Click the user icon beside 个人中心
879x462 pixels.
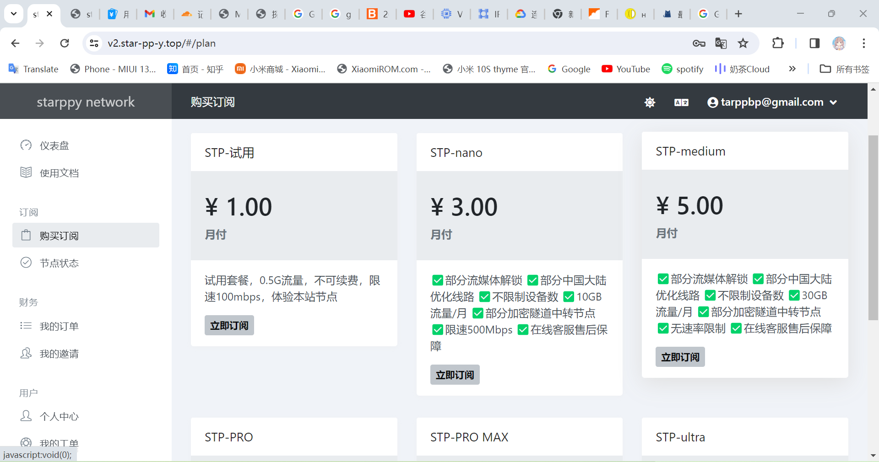tap(26, 415)
